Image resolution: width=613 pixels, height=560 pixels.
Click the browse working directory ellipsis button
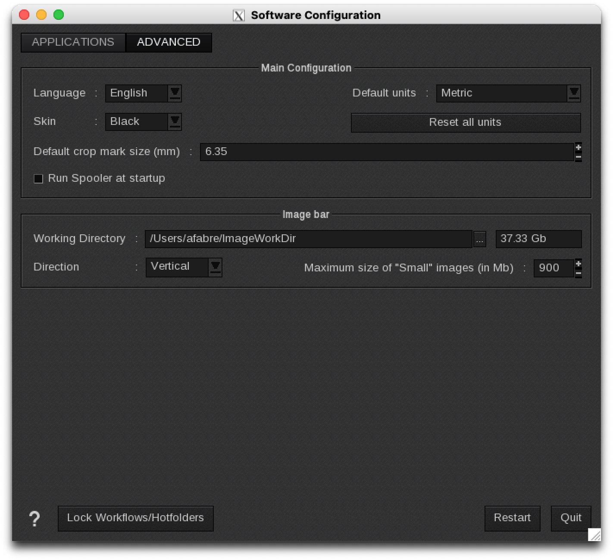(479, 239)
